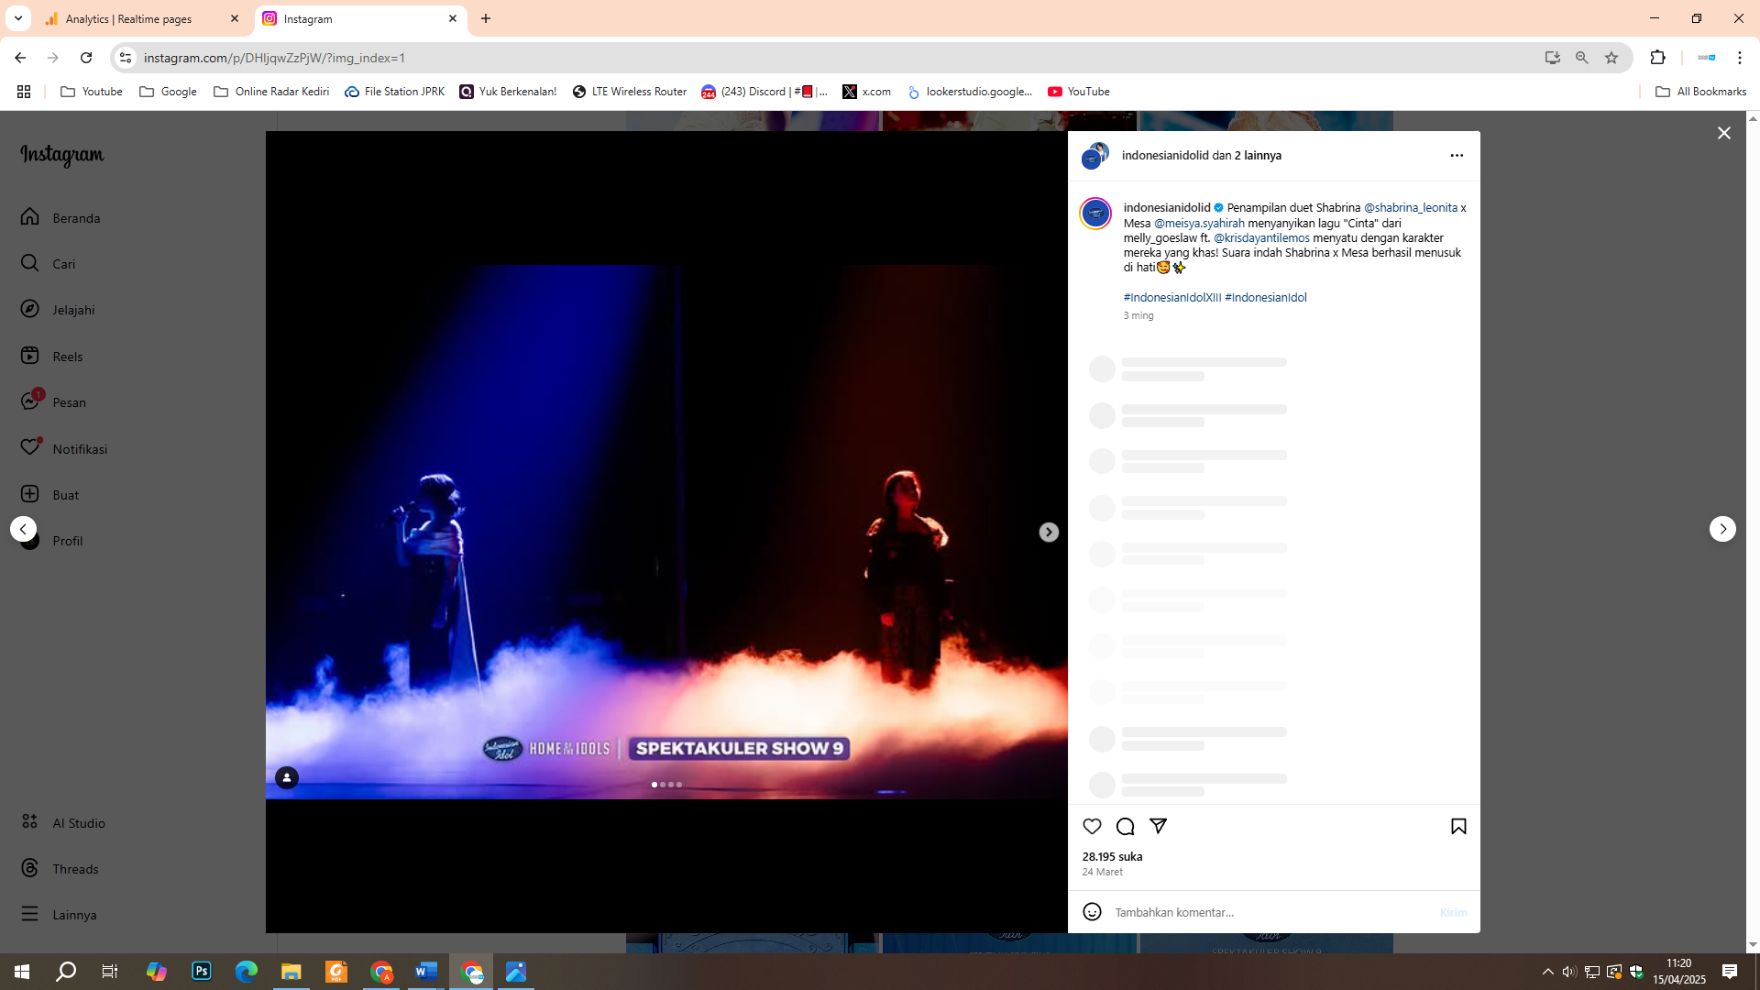This screenshot has width=1760, height=990.
Task: Open the x.com bookmark
Action: coord(867,92)
